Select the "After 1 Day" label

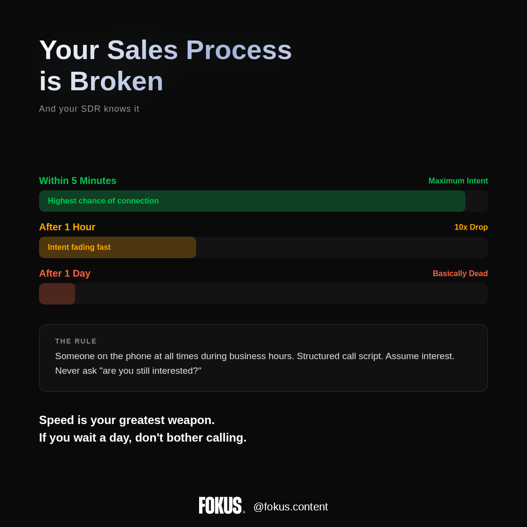64,273
